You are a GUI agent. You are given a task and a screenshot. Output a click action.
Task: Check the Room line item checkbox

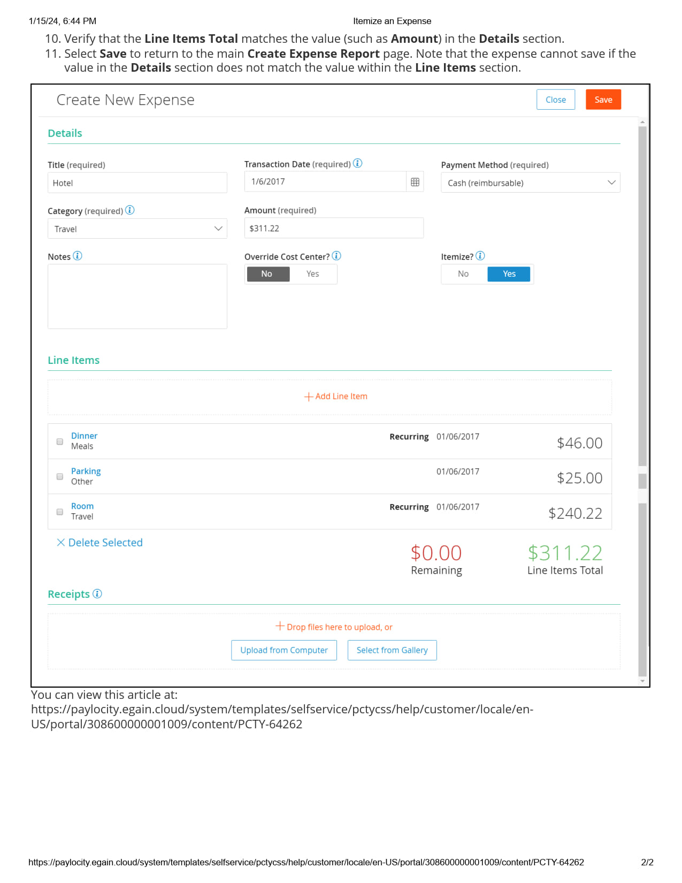(60, 512)
